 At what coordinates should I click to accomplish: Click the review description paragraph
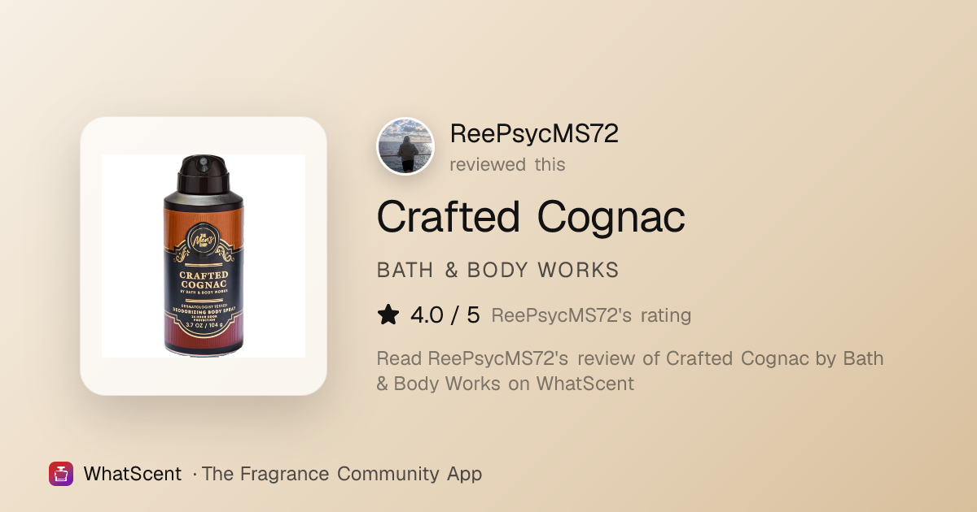[x=630, y=371]
